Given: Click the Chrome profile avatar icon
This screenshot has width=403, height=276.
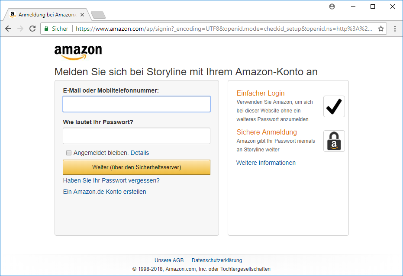Looking at the screenshot, I should 332,6.
